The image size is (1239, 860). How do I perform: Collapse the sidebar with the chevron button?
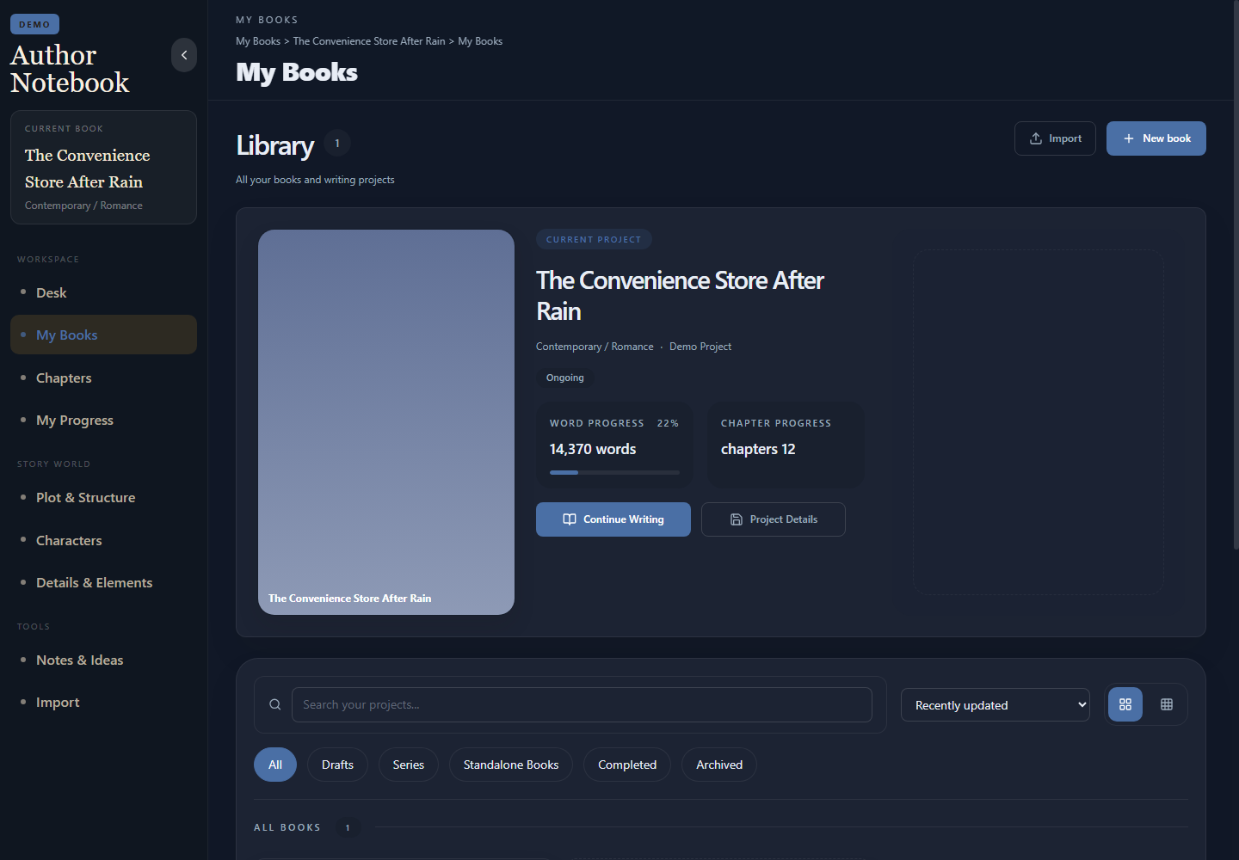click(184, 55)
